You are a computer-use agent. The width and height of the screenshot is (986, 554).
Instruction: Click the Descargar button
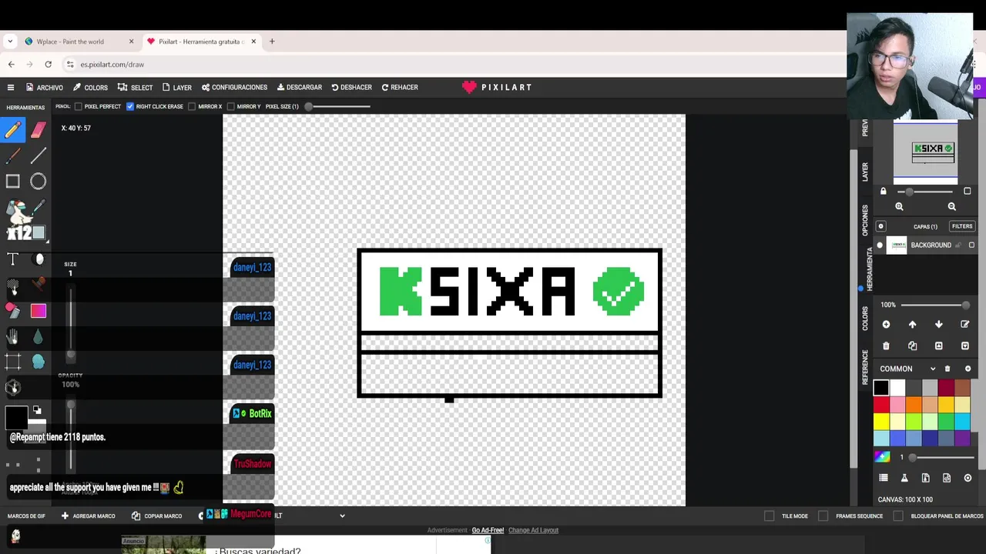tap(300, 88)
